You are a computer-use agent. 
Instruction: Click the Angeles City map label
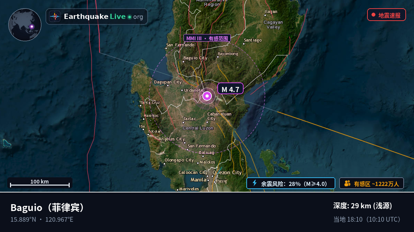point(172,139)
